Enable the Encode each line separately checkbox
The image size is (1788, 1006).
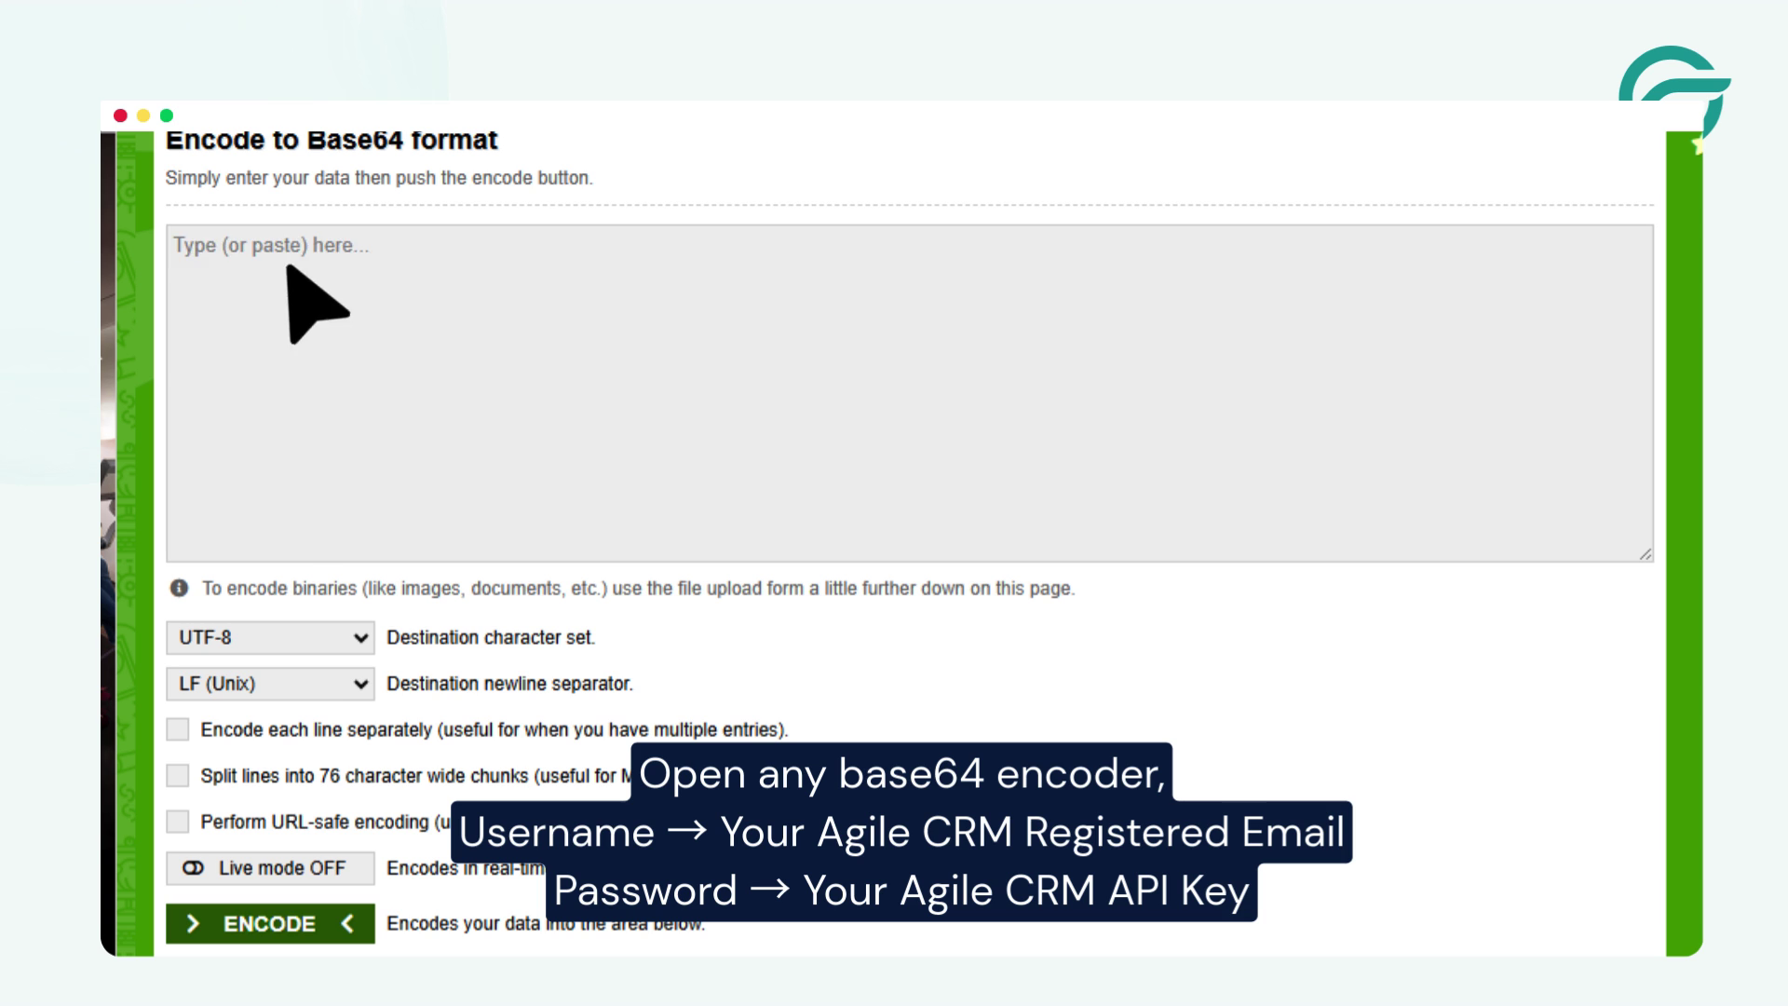[x=177, y=729]
